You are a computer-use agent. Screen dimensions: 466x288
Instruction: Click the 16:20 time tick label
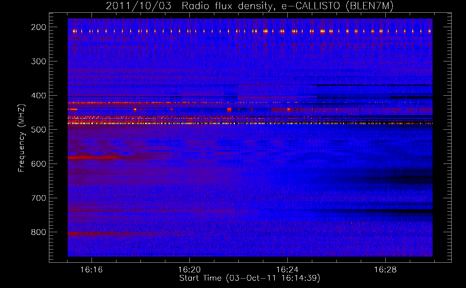(x=189, y=270)
